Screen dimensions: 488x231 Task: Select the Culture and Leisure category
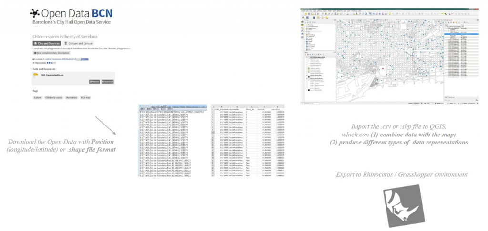pyautogui.click(x=78, y=43)
